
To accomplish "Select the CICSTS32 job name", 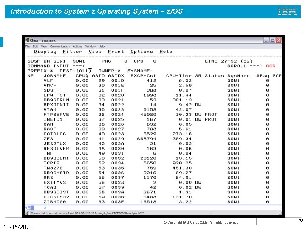I will click(56, 197).
